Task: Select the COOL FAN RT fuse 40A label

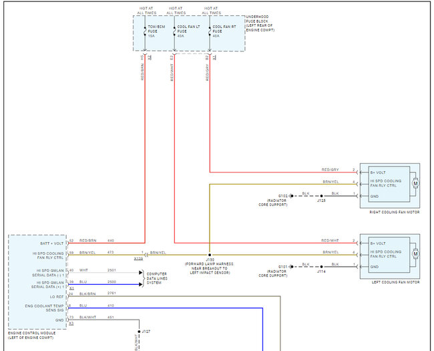Action: 224,31
